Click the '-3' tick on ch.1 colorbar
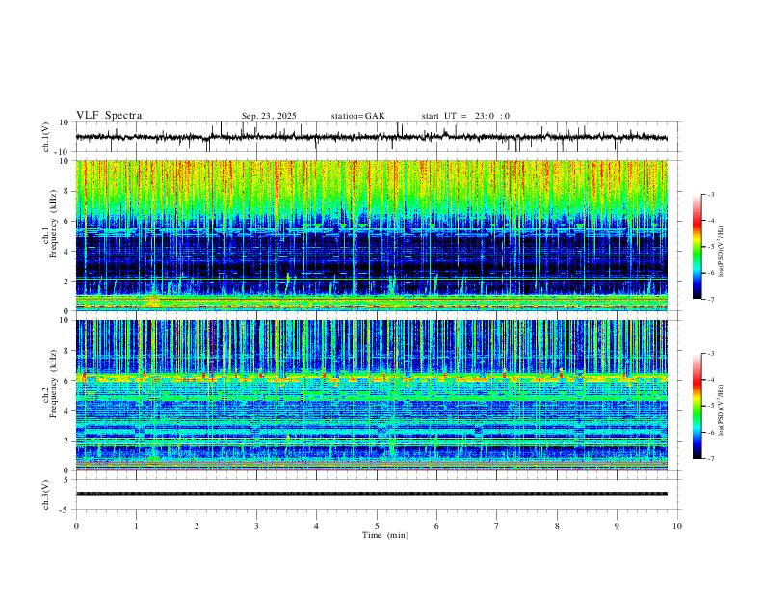This screenshot has width=763, height=590. (710, 194)
